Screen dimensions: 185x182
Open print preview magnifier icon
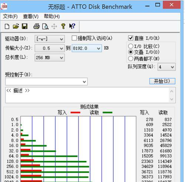[x=45, y=26]
